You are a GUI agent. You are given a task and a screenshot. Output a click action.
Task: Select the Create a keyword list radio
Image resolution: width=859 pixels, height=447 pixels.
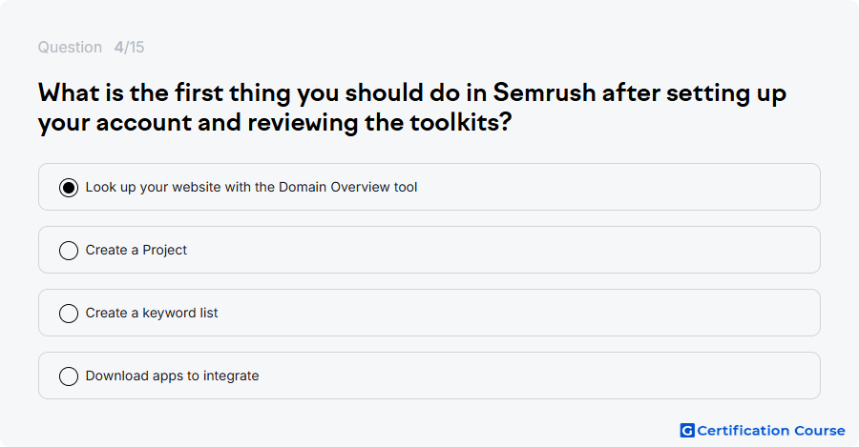(x=69, y=314)
